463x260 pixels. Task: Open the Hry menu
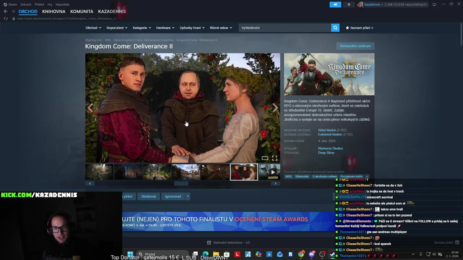point(50,4)
